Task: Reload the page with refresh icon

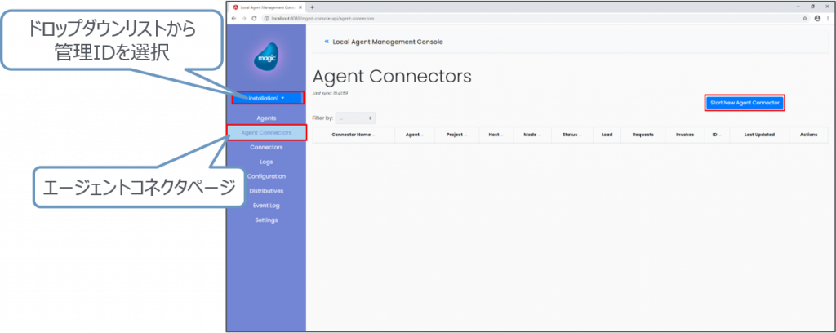Action: tap(253, 17)
